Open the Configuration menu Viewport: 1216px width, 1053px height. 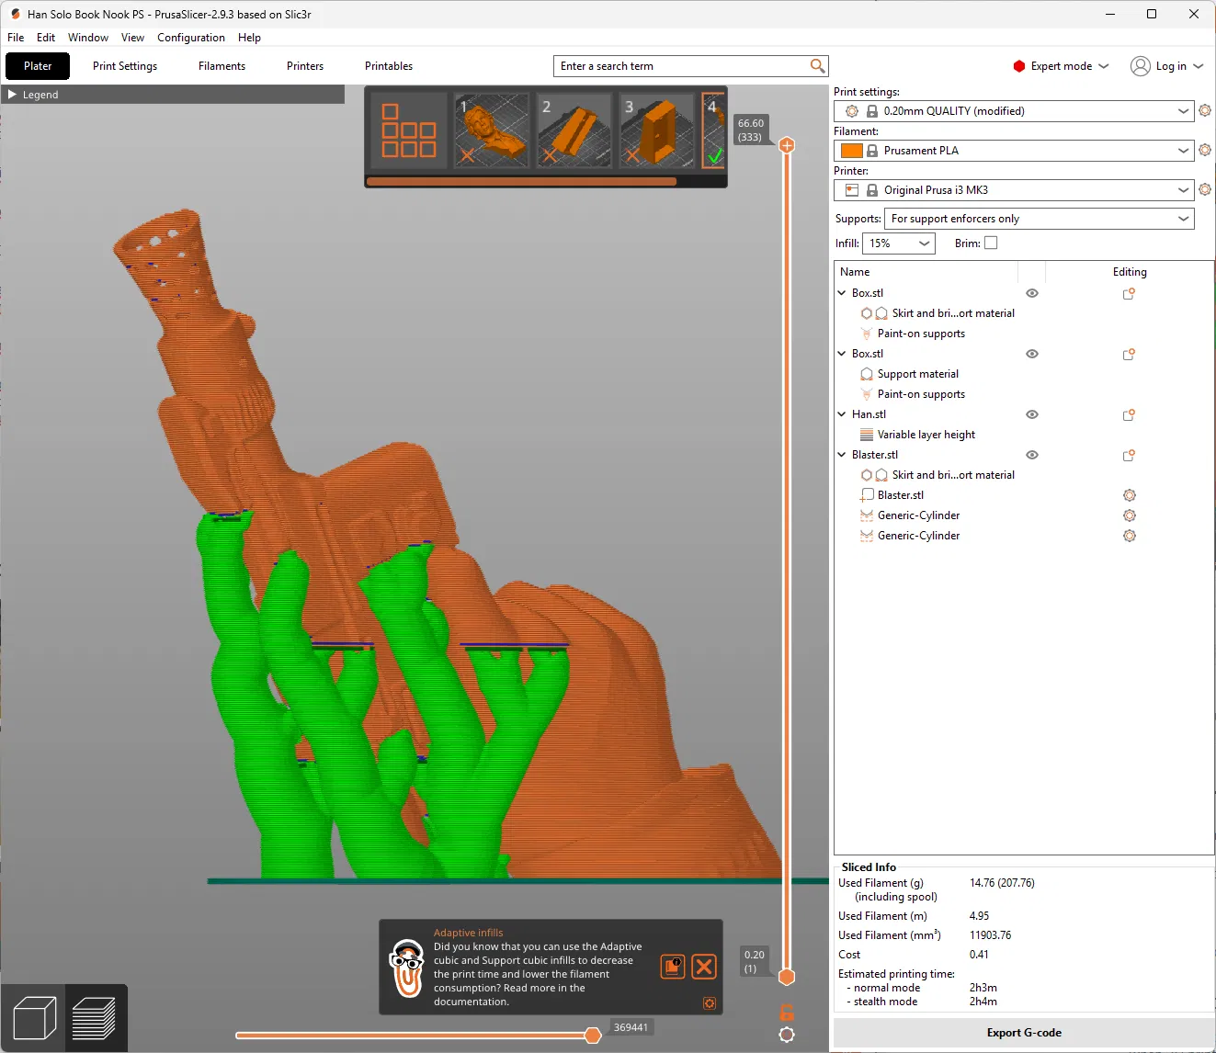click(191, 38)
